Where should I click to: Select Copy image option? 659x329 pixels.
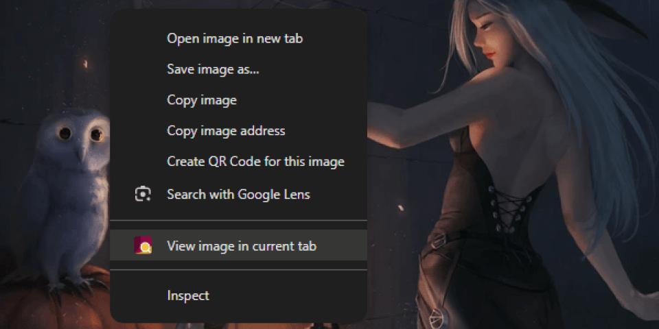238,100
